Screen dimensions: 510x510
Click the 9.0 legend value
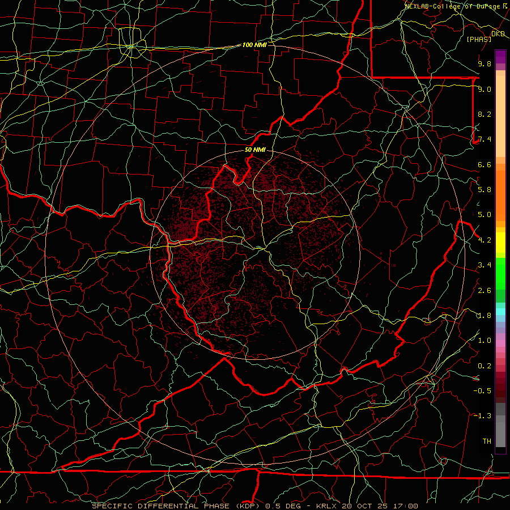pyautogui.click(x=484, y=89)
